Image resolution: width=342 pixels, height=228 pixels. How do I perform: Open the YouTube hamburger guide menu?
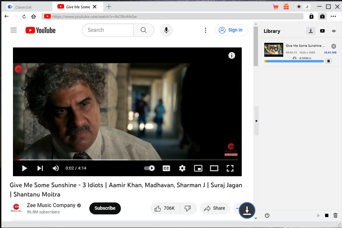[x=14, y=30]
